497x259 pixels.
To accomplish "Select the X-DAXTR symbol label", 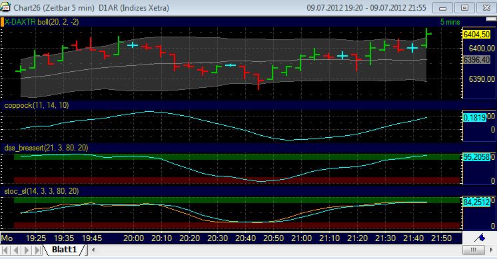I will [19, 22].
